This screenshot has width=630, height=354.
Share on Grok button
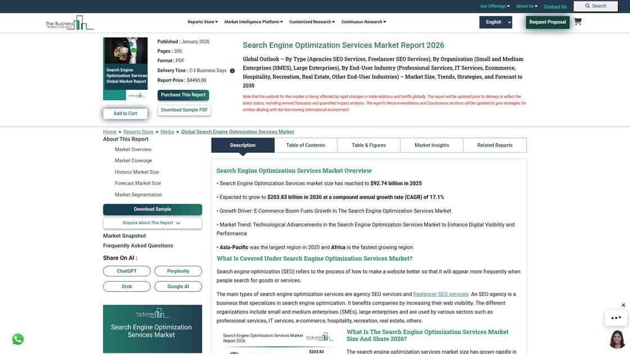click(x=127, y=287)
